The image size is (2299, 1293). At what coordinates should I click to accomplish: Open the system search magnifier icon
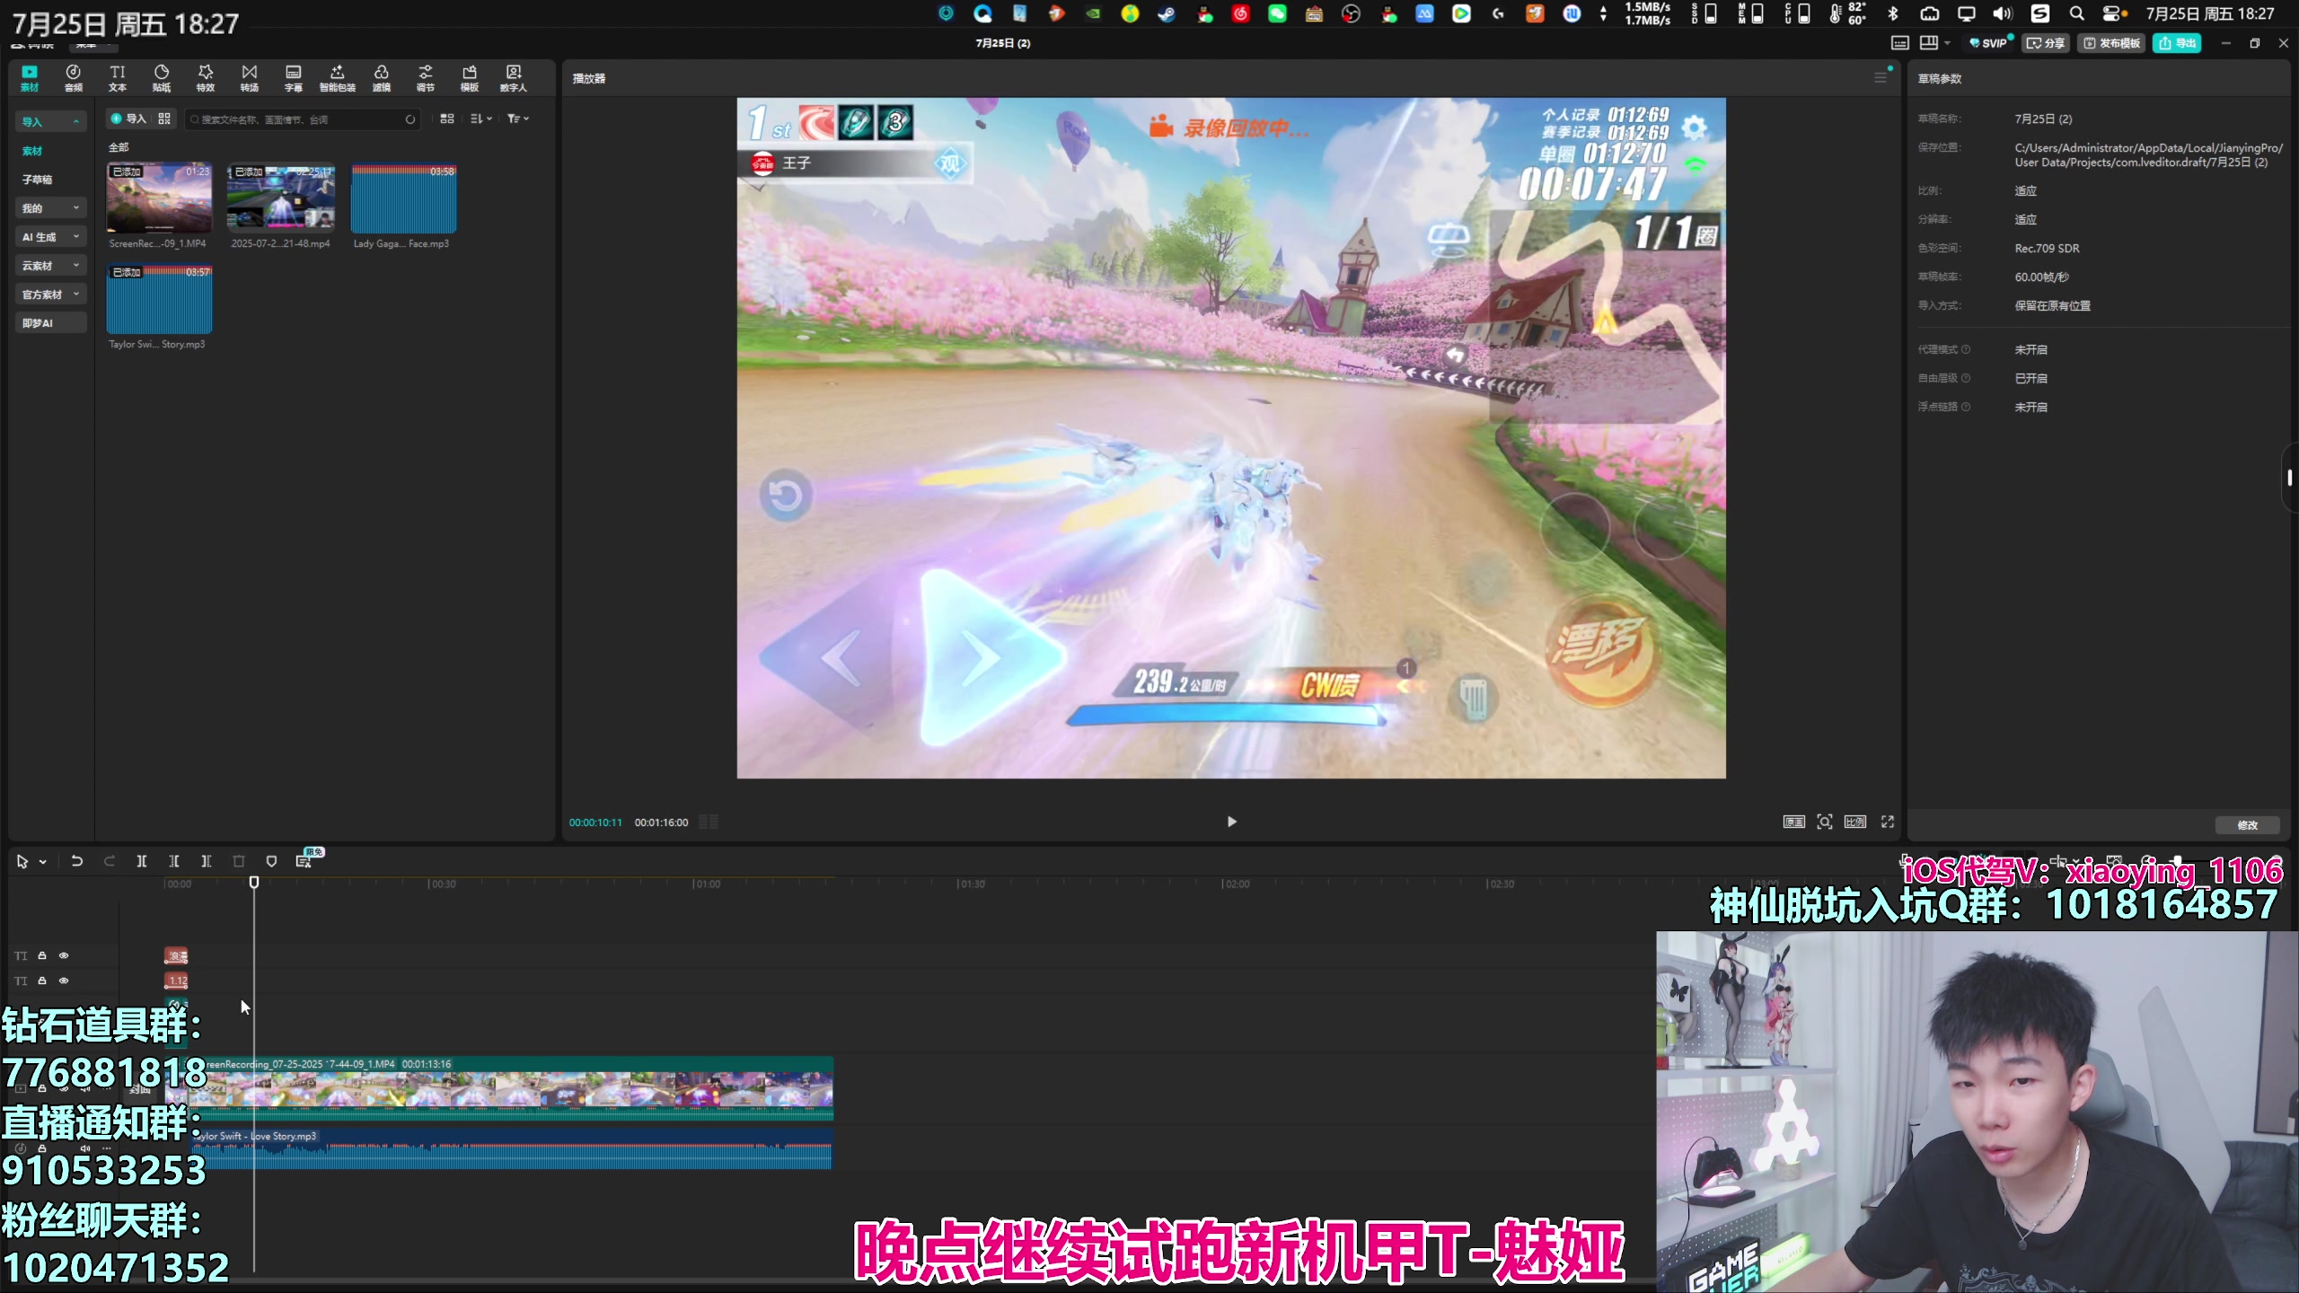(2076, 13)
